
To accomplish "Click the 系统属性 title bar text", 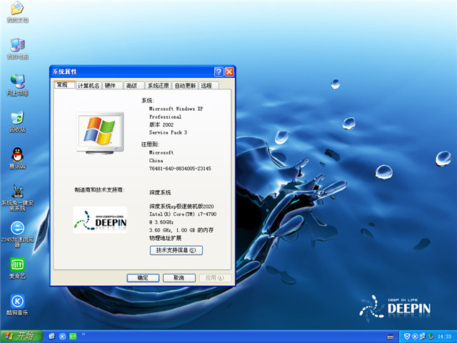I will click(65, 71).
